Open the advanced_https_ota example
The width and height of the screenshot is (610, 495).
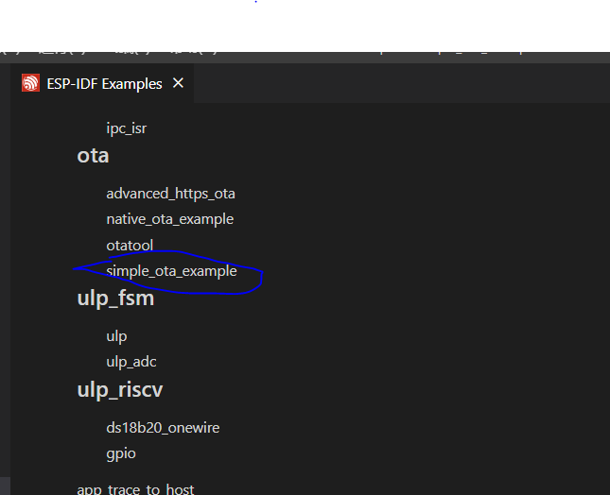(170, 194)
